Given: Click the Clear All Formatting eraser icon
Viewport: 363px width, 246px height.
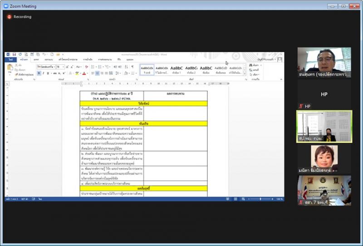Looking at the screenshot, I should coord(86,67).
